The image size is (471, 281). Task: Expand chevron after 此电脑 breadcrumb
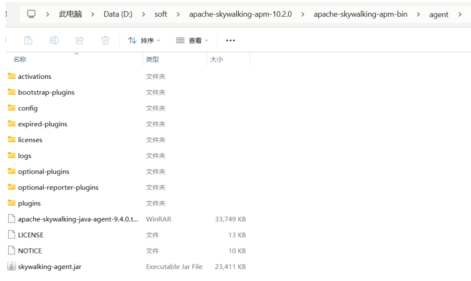(x=92, y=14)
